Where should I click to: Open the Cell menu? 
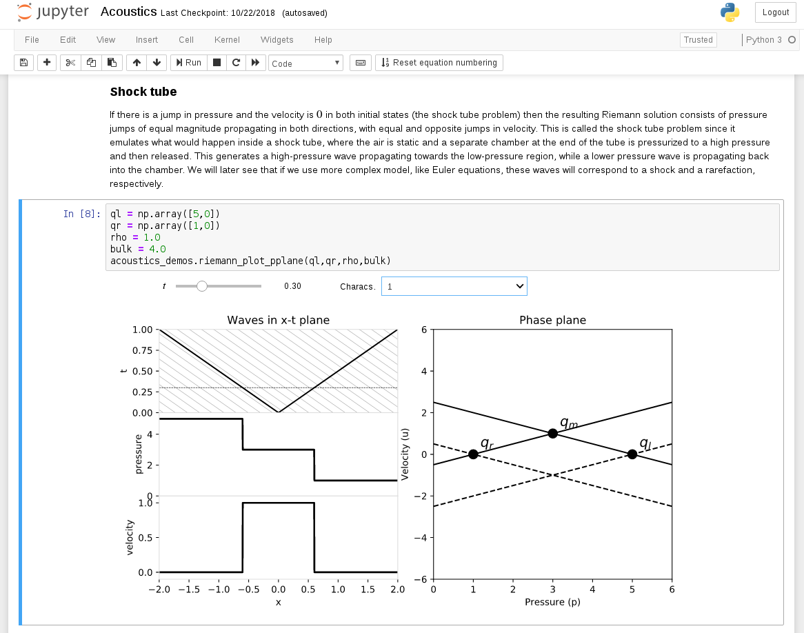coord(186,40)
